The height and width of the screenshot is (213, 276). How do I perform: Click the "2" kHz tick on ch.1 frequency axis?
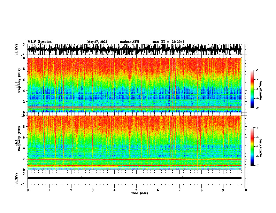coord(24,102)
